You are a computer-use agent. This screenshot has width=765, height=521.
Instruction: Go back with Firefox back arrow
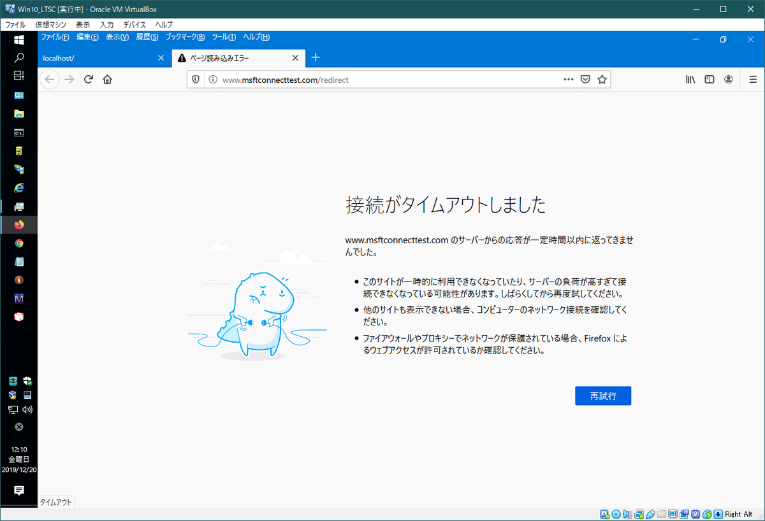coord(50,80)
